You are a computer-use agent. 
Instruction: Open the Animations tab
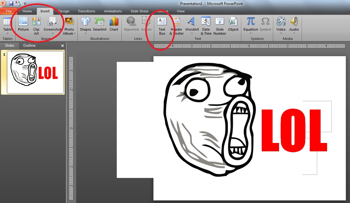(x=113, y=11)
